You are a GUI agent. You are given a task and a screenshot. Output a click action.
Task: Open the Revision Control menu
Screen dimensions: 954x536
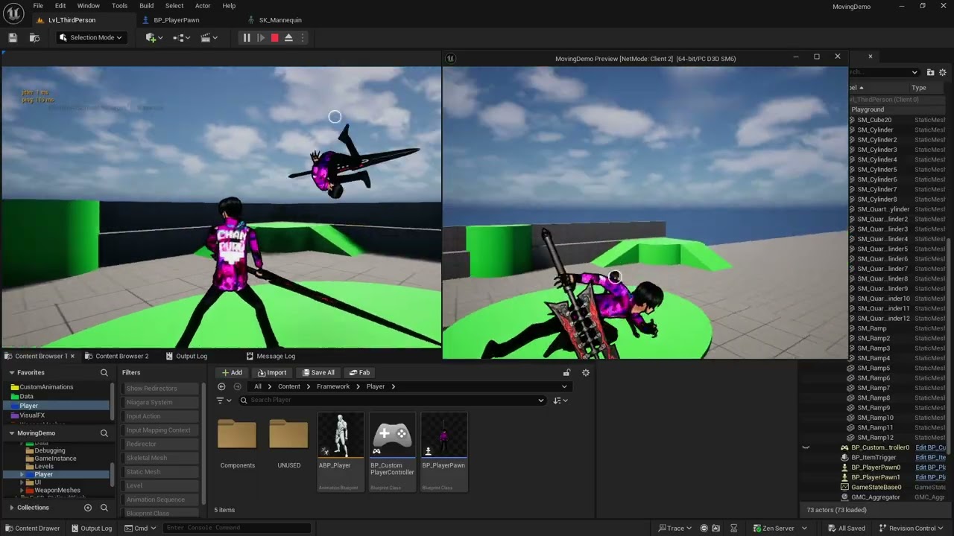pyautogui.click(x=912, y=529)
